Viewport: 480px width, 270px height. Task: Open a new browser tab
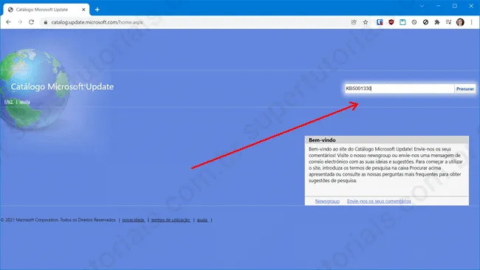pos(97,10)
